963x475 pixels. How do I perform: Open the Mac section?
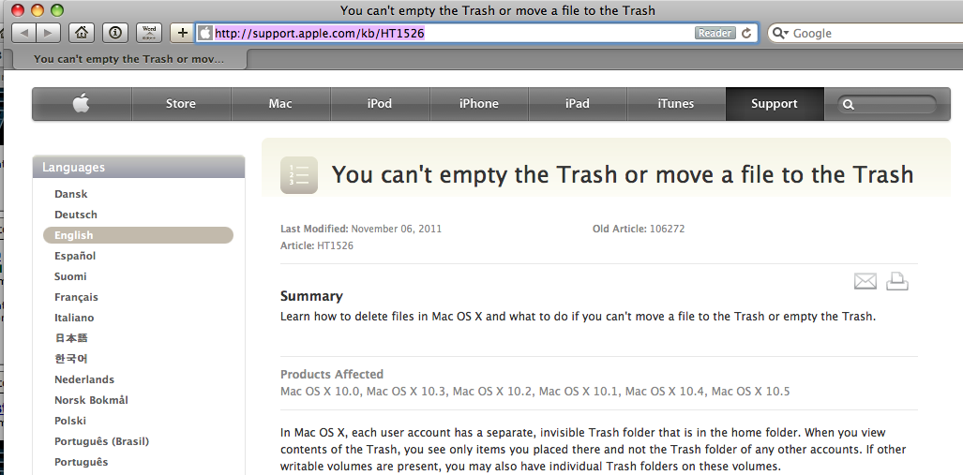click(280, 104)
